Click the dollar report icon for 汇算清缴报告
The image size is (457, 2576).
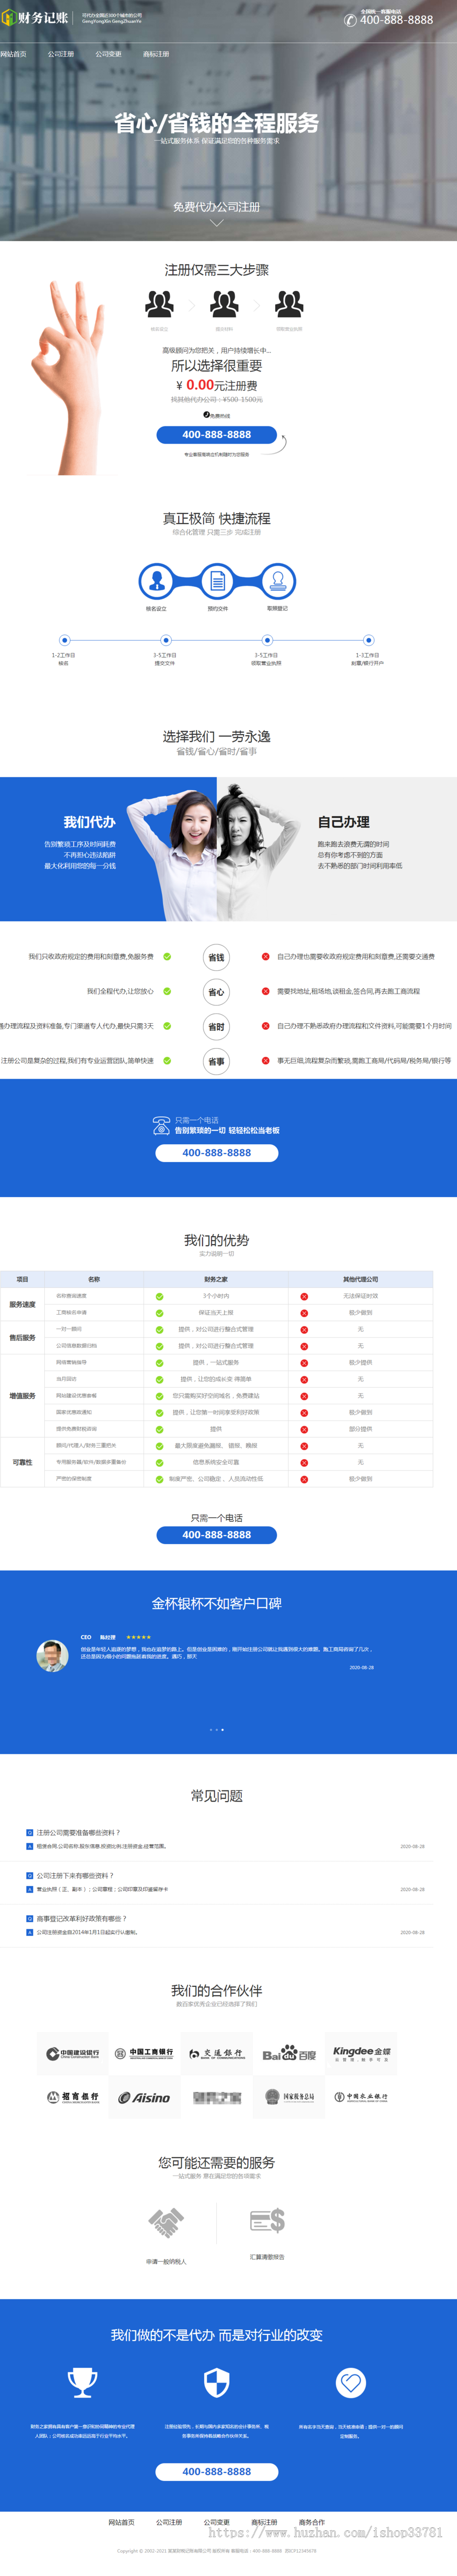tap(268, 2222)
